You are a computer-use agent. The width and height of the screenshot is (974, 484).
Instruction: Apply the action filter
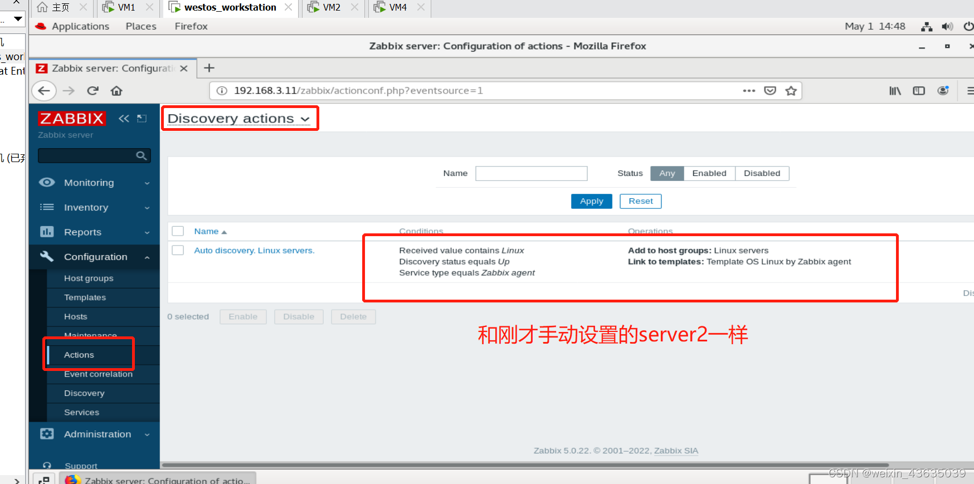click(591, 201)
